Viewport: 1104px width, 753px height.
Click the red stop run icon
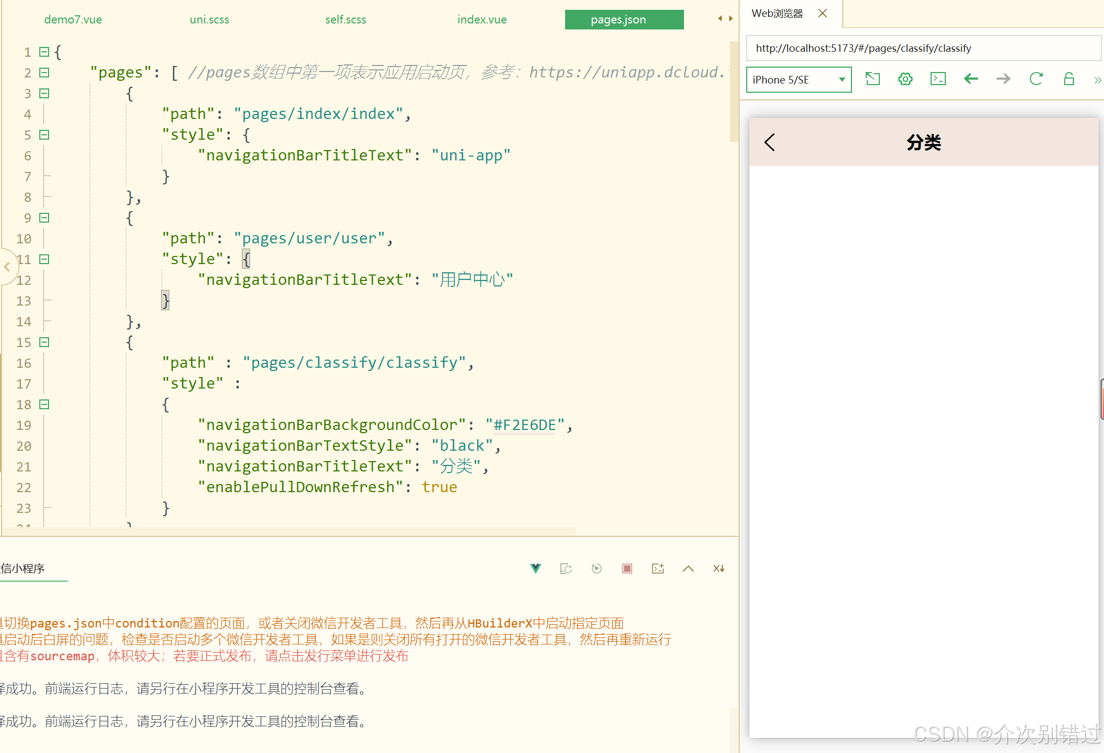627,569
